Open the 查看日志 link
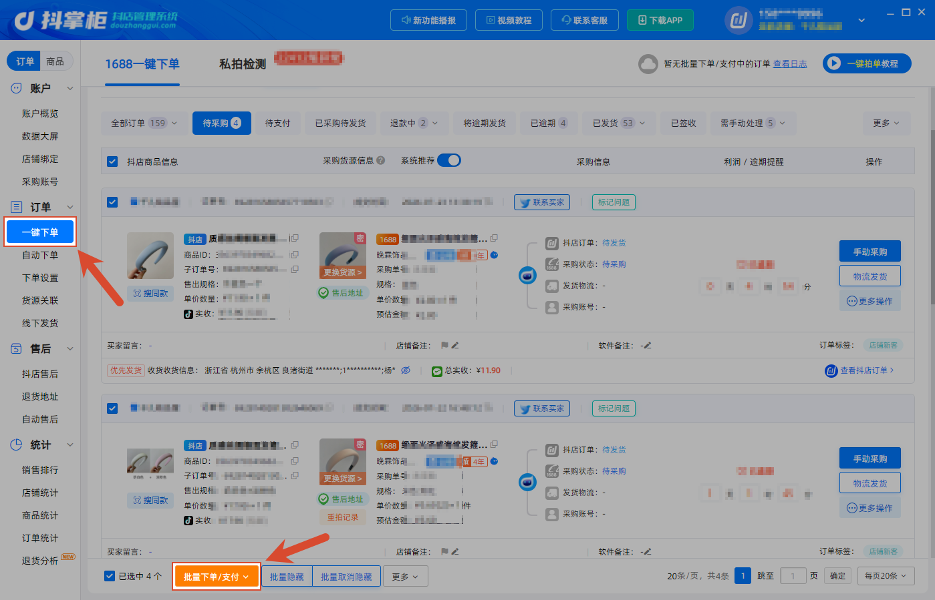Screen dimensions: 935x600 (x=790, y=64)
